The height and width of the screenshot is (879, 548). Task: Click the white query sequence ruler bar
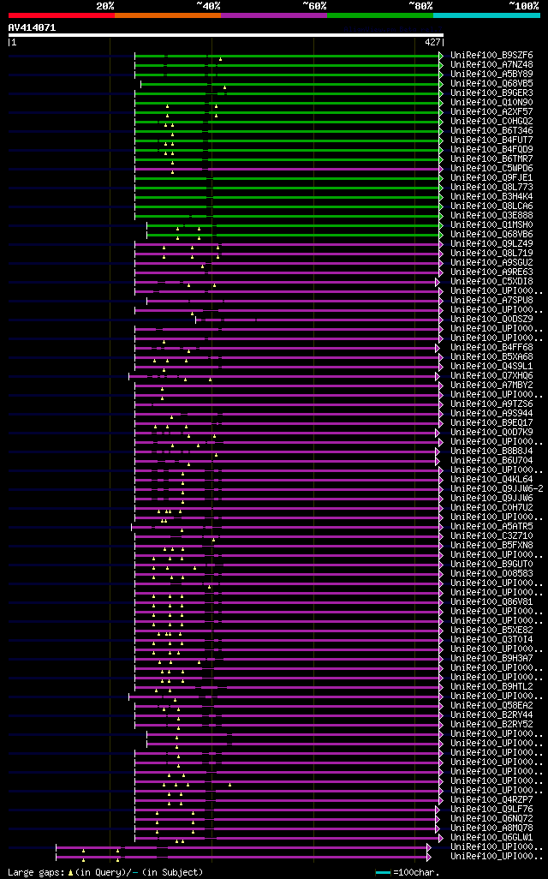(226, 35)
